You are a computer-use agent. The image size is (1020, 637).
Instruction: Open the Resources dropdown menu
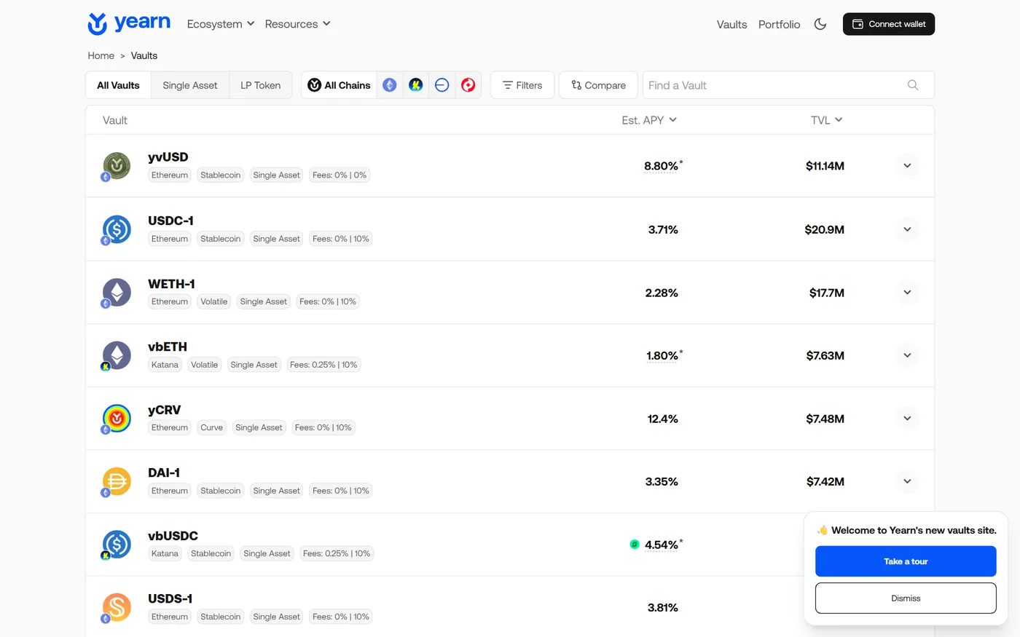[x=297, y=24]
